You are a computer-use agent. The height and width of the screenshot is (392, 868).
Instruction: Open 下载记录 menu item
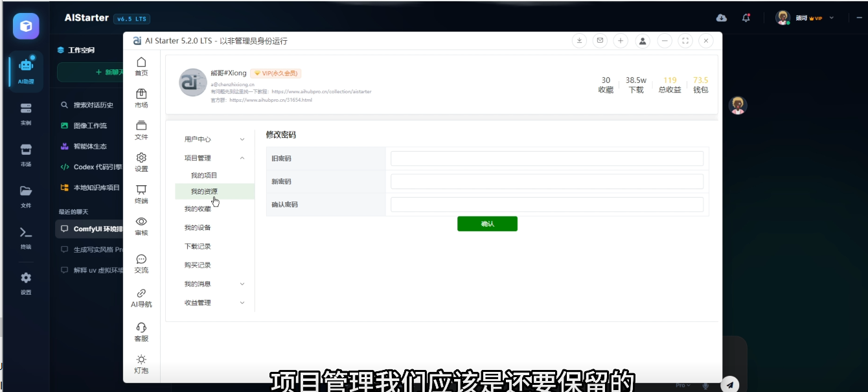point(198,247)
